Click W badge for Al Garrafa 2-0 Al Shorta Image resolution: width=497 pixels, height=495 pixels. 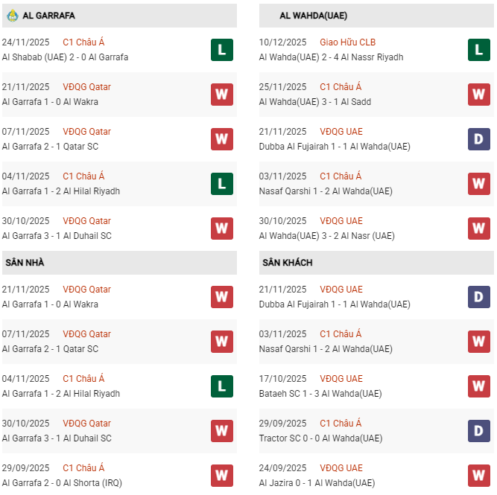[x=222, y=476]
